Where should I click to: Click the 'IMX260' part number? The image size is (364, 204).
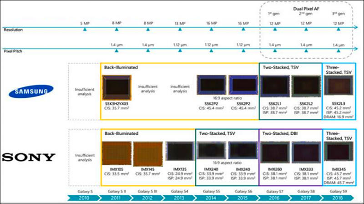pos(275,169)
